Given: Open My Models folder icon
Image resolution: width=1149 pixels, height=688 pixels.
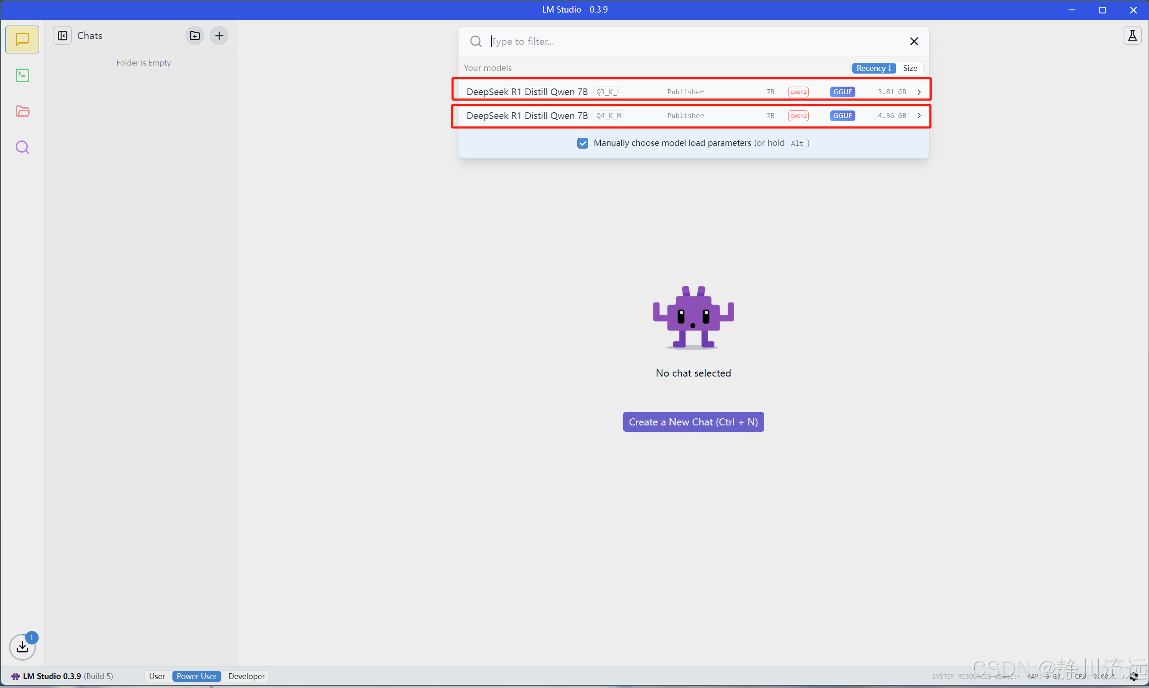Looking at the screenshot, I should pos(22,111).
